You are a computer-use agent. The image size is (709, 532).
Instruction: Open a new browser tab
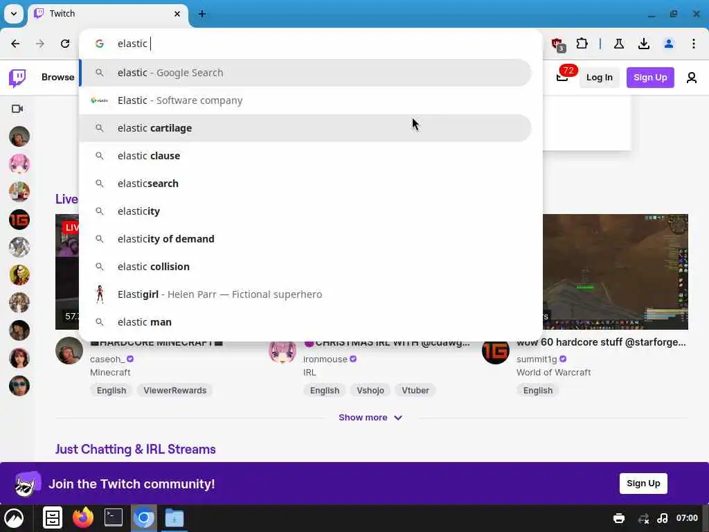pyautogui.click(x=202, y=14)
